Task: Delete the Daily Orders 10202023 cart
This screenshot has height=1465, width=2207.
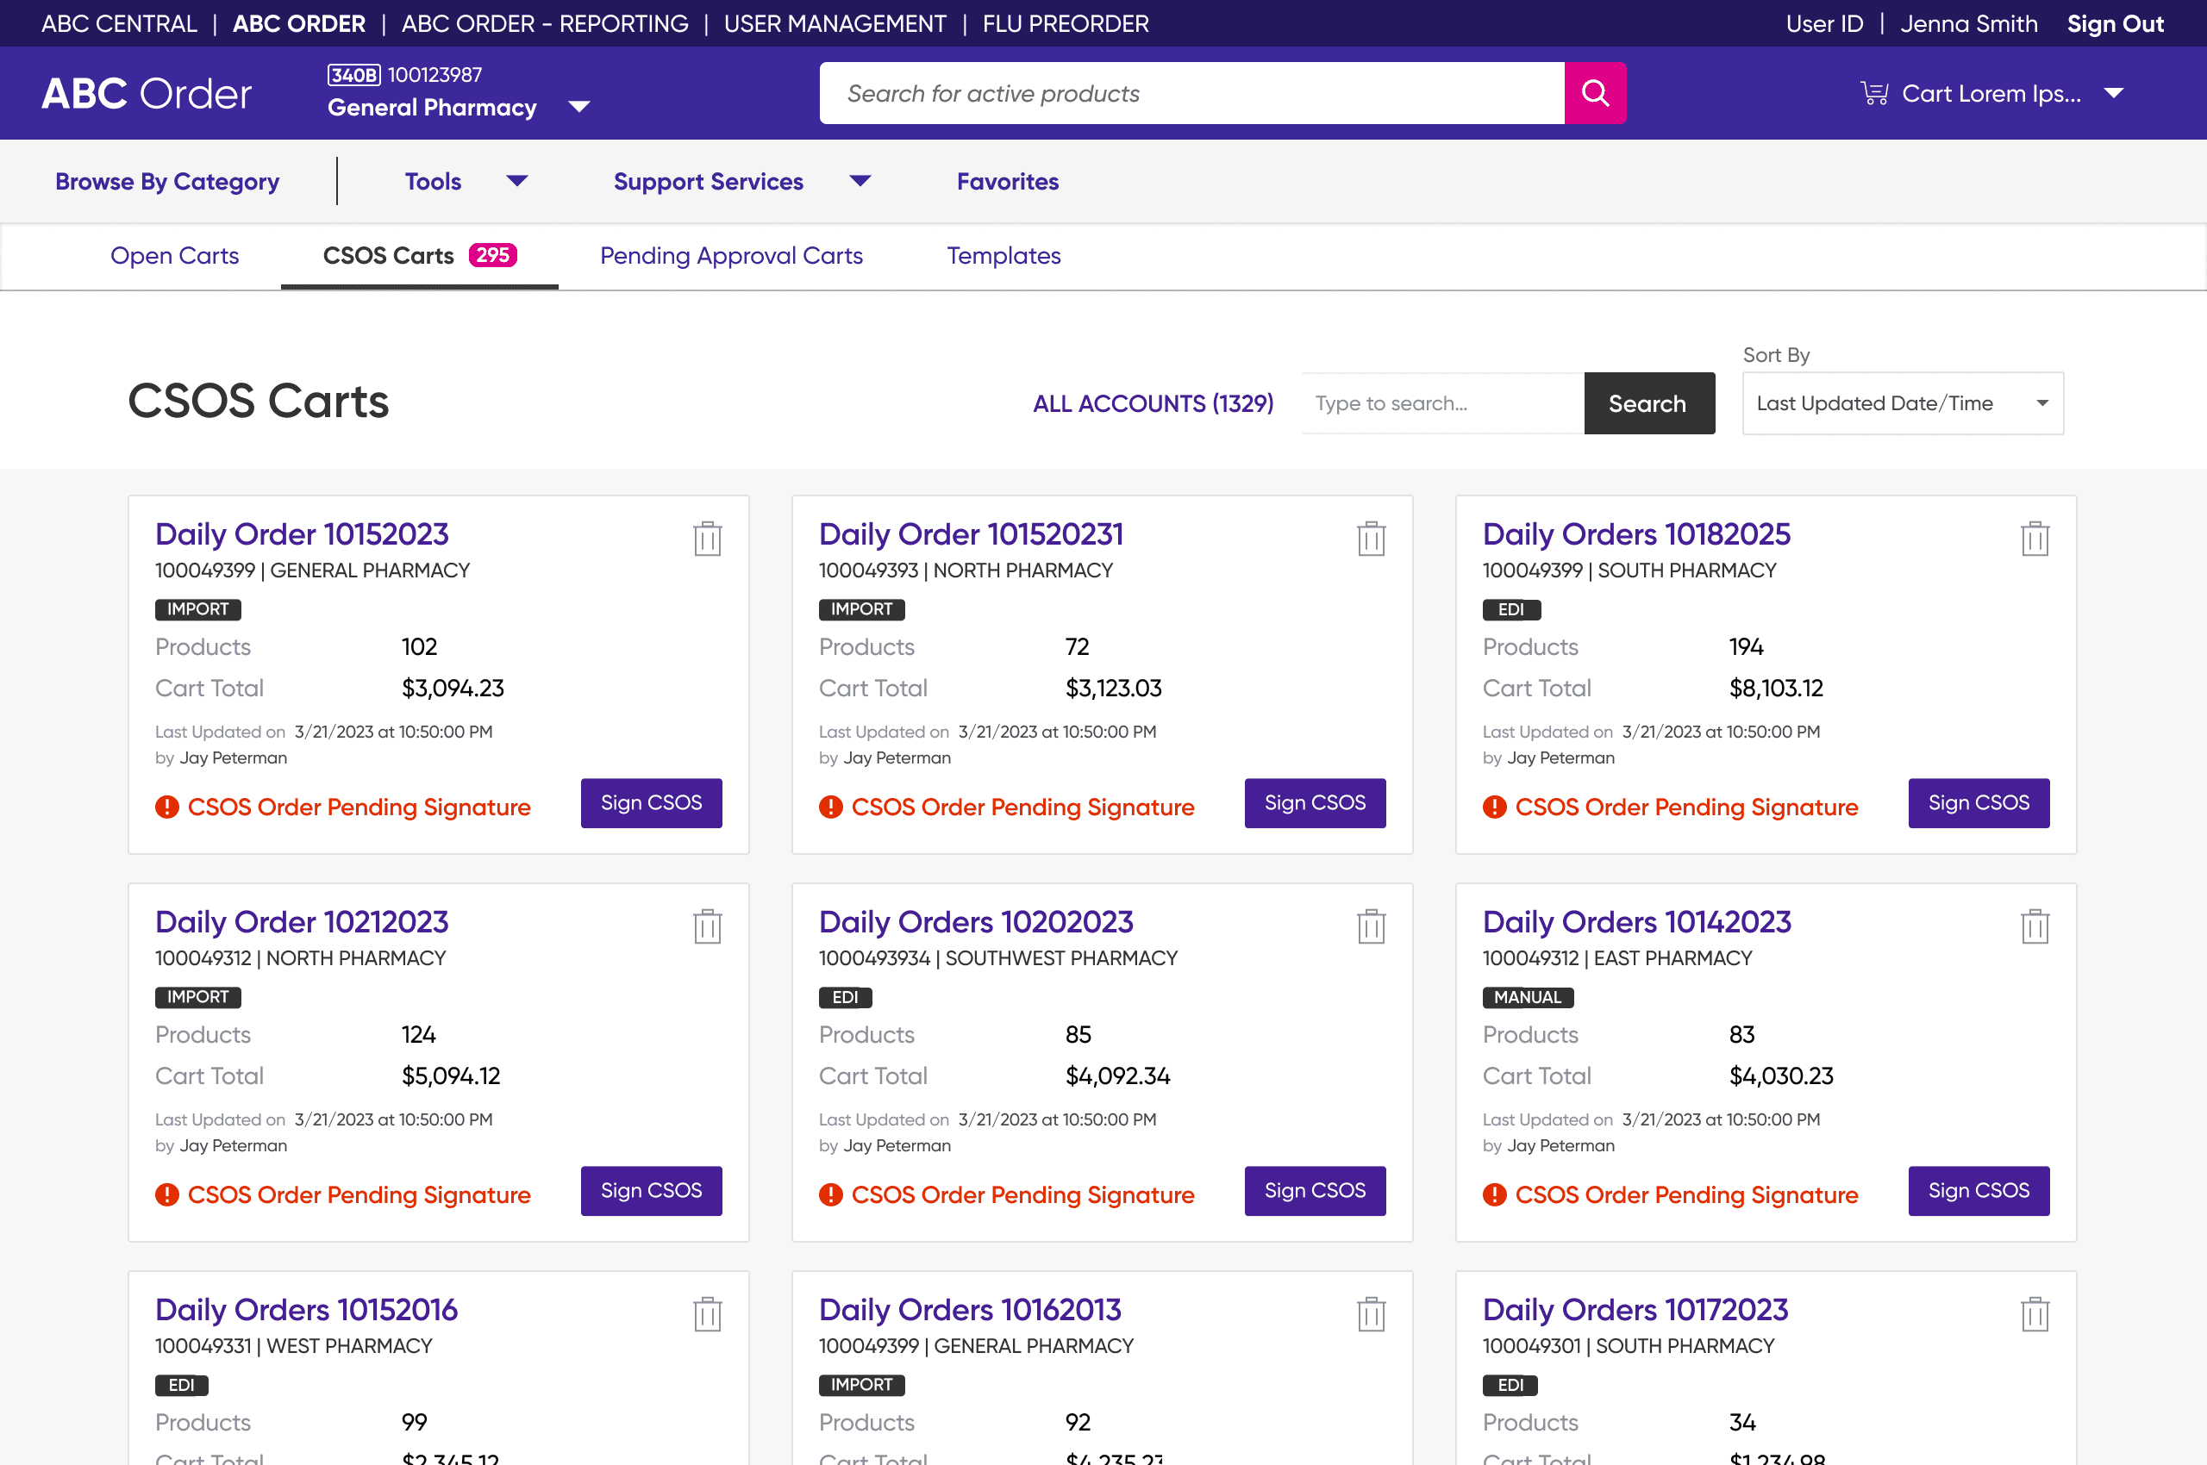Action: [x=1372, y=926]
